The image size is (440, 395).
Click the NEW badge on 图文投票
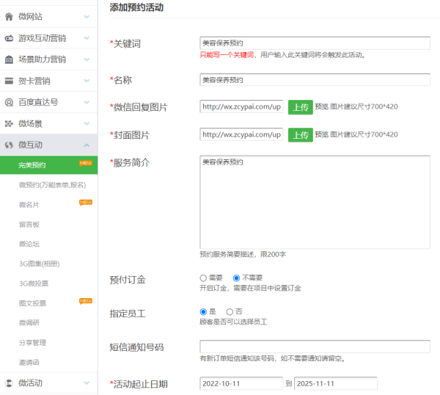(x=86, y=301)
